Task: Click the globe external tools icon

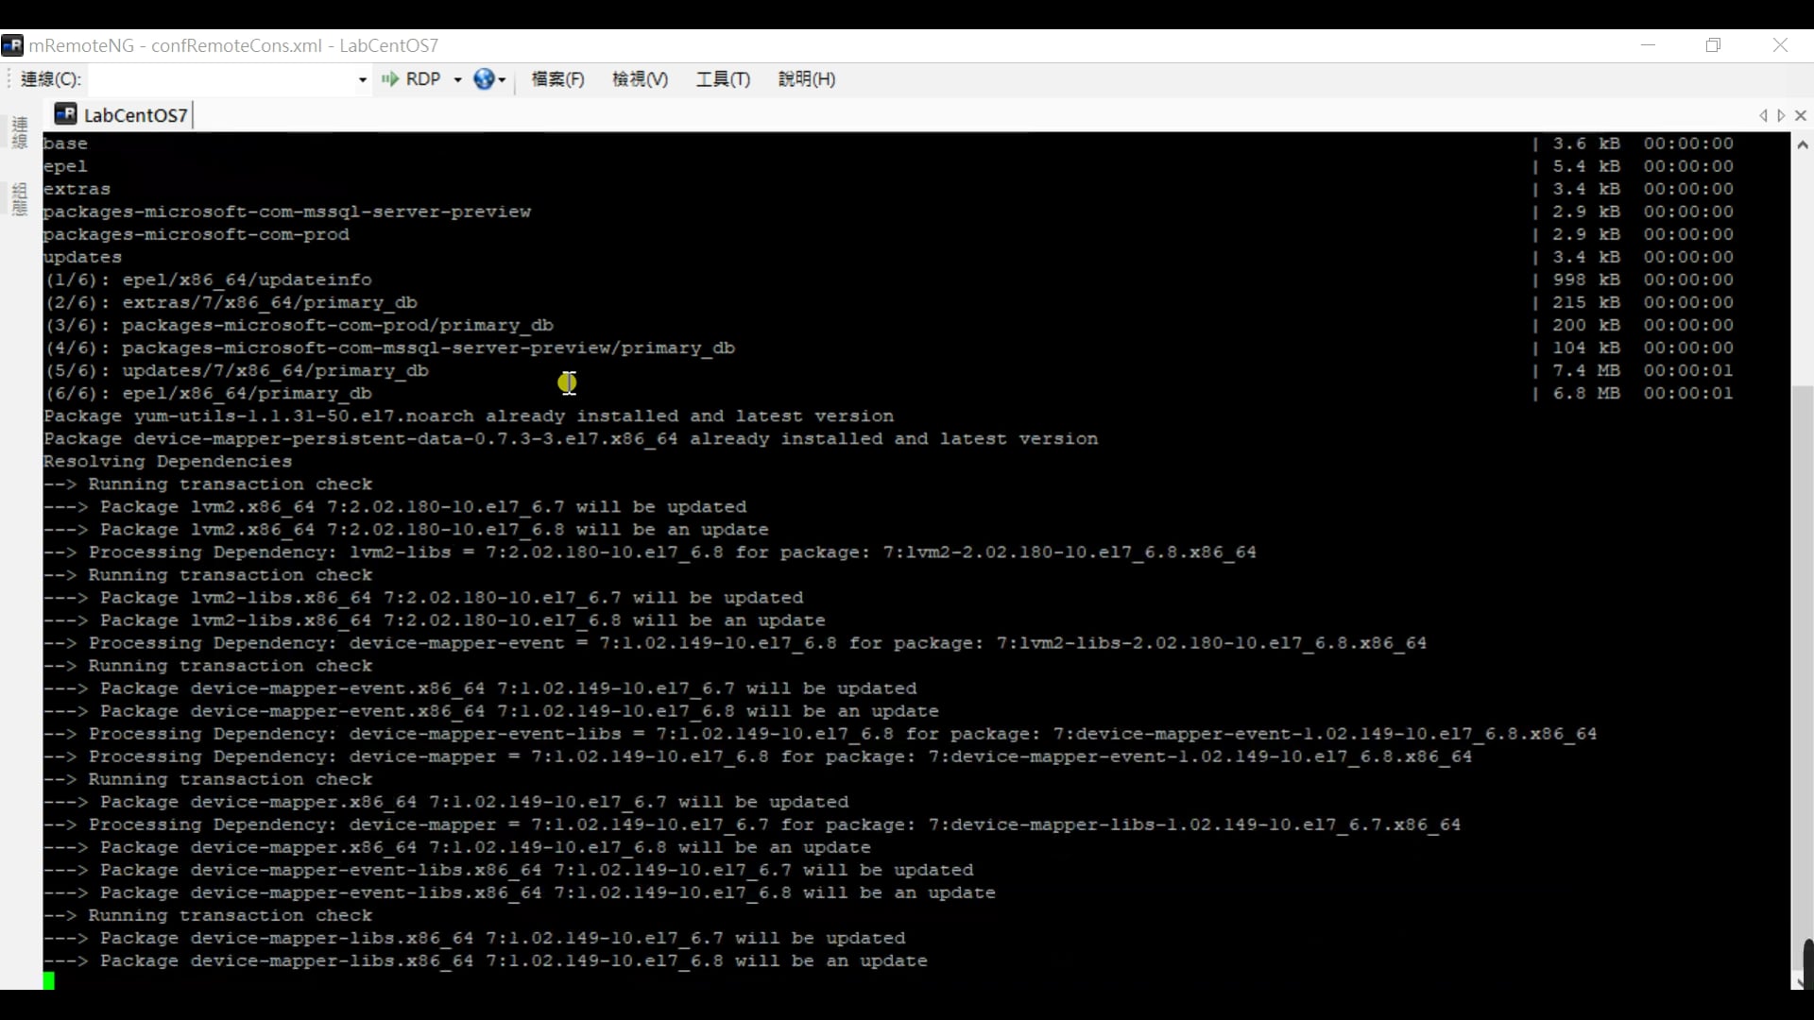Action: click(x=484, y=79)
